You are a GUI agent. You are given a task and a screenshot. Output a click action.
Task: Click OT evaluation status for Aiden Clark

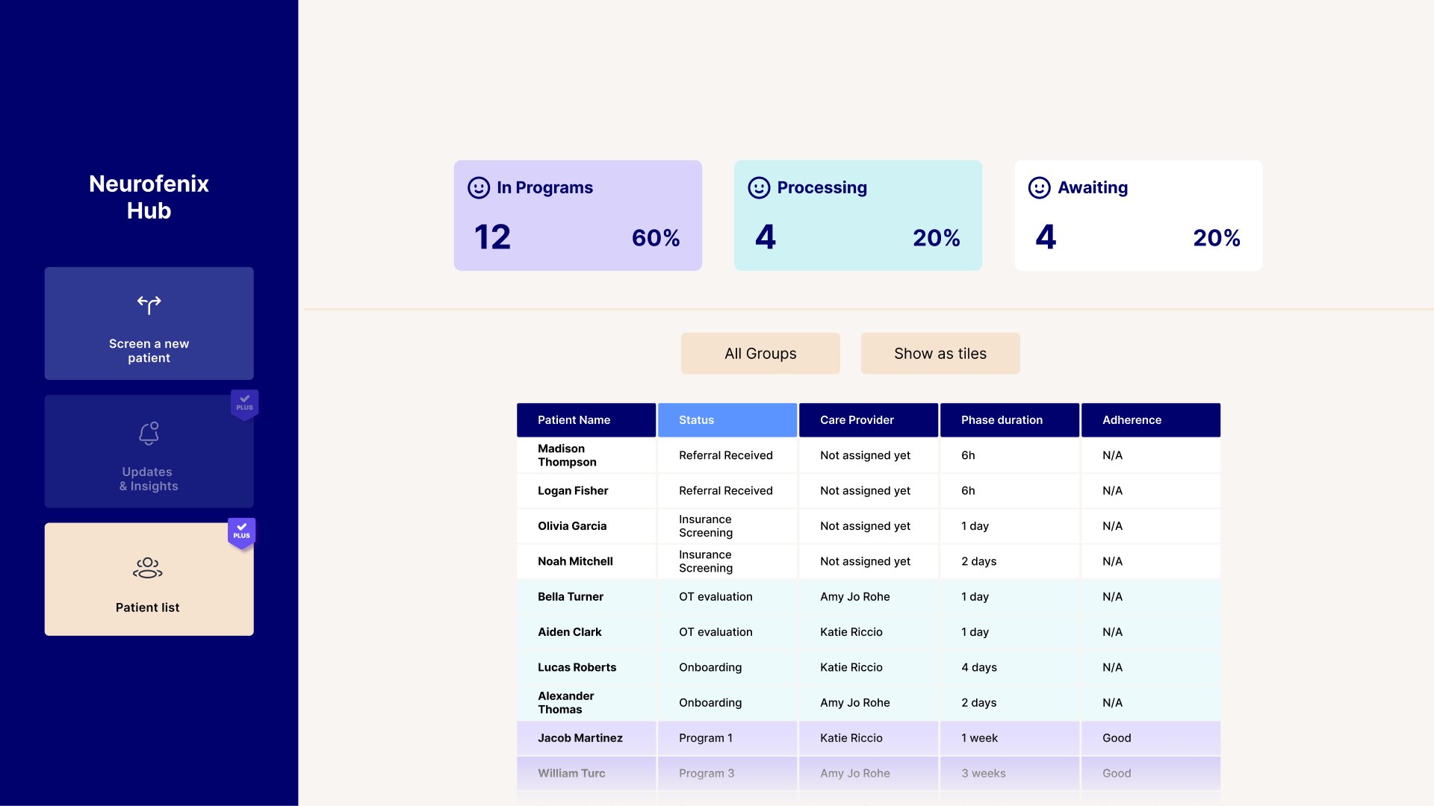(x=716, y=632)
